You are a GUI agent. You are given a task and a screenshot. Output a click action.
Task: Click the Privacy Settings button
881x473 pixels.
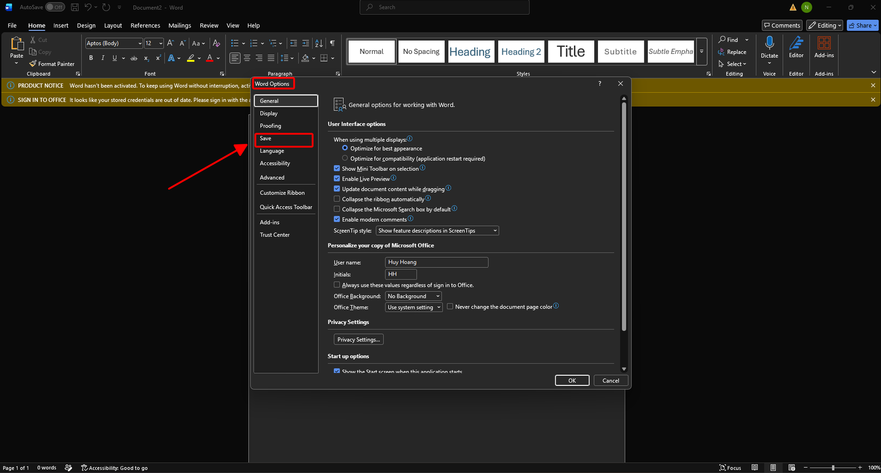pyautogui.click(x=359, y=340)
